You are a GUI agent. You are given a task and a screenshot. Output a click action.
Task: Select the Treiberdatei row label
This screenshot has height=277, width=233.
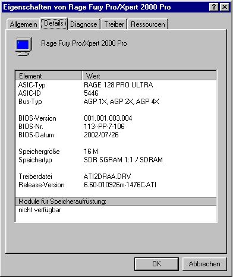pyautogui.click(x=35, y=177)
